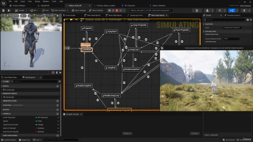Open the Diff dropdown
Image resolution: width=253 pixels, height=142 pixels.
[34, 11]
